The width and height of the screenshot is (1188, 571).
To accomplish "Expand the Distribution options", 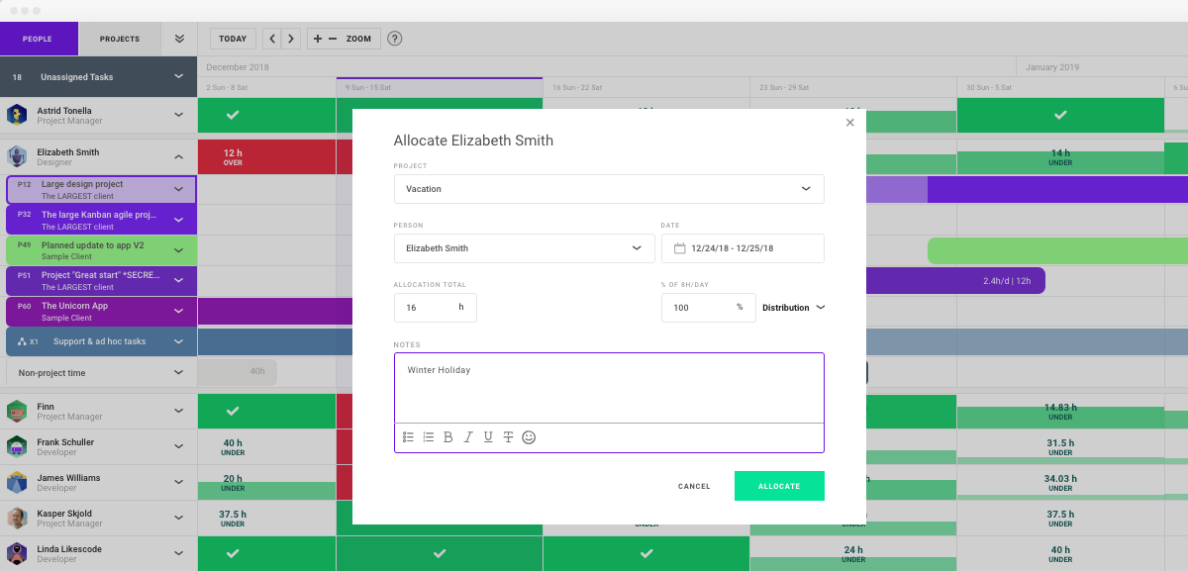I will [793, 308].
